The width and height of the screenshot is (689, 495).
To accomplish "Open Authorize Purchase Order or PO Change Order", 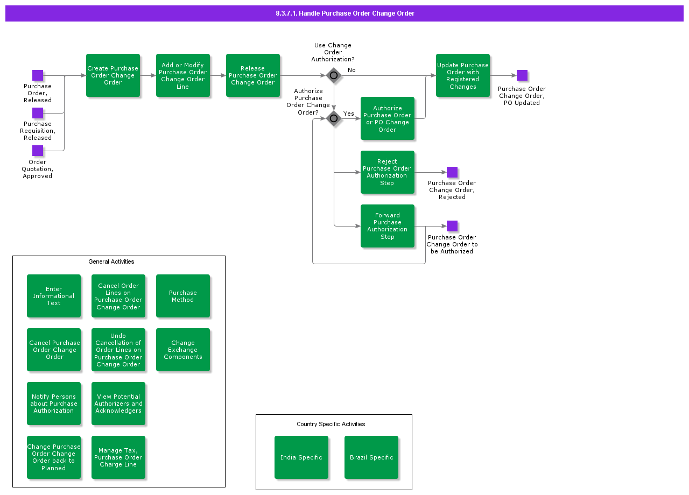I will coord(388,118).
